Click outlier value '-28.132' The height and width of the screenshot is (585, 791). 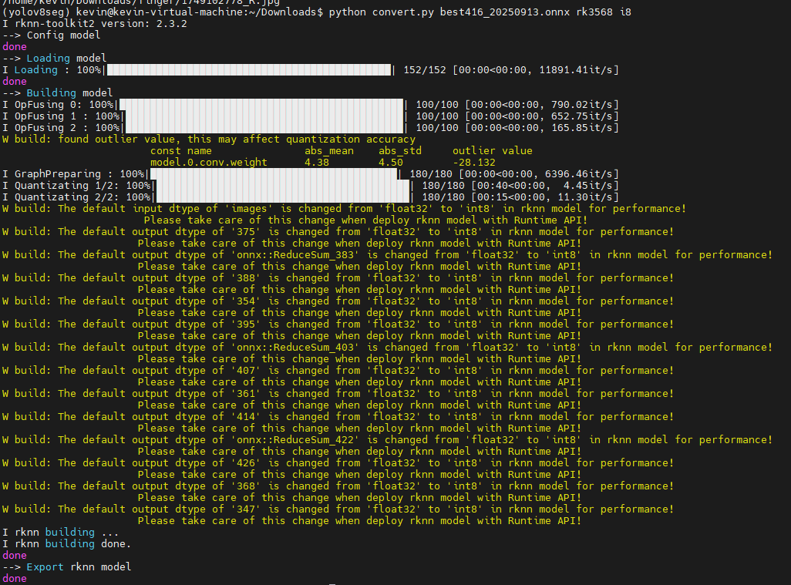[x=473, y=163]
